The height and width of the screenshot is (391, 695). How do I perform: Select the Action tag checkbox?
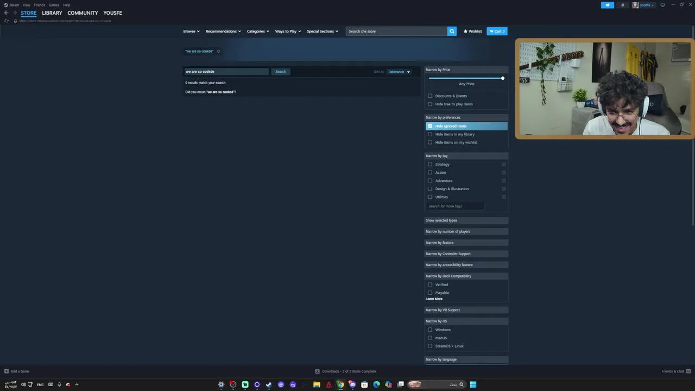pos(430,173)
